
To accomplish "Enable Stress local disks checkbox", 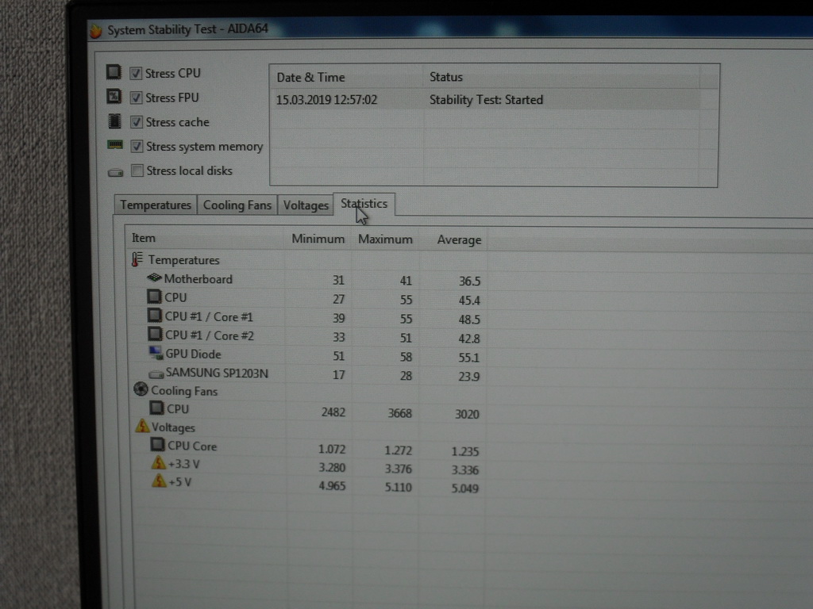I will coord(137,170).
